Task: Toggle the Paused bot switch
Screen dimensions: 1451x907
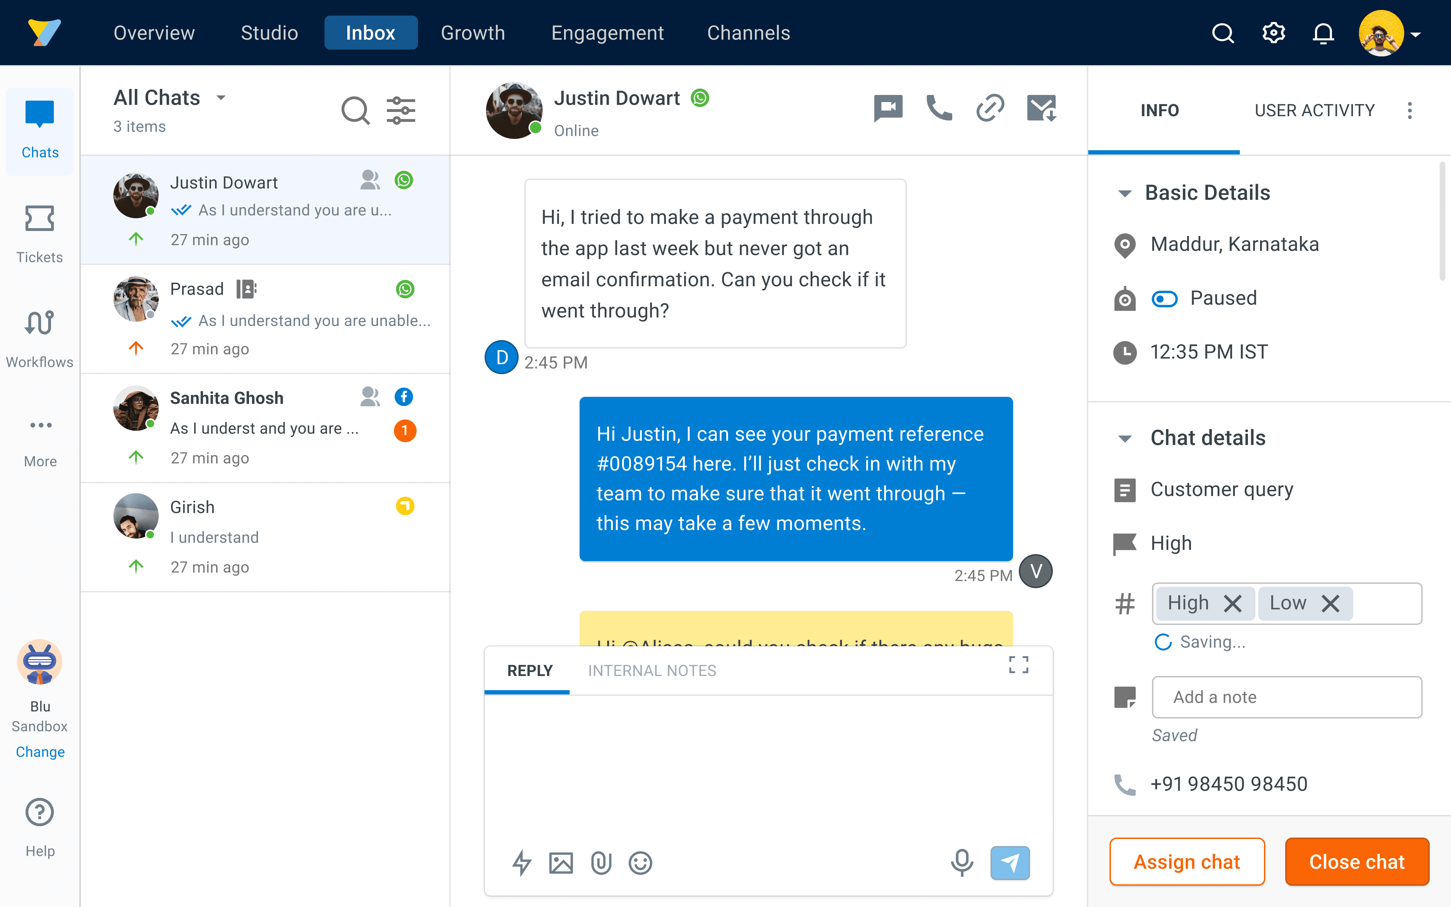Action: pyautogui.click(x=1164, y=298)
